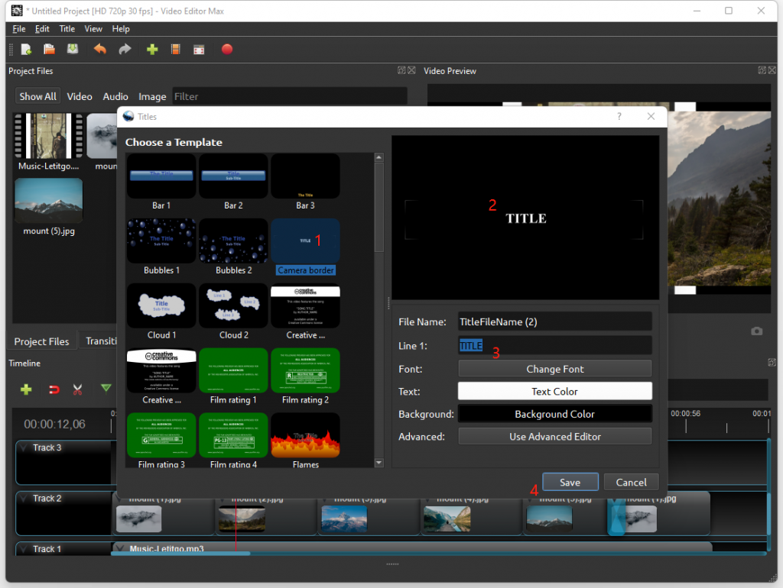Open the Help menu
Viewport: 783px width, 588px height.
[121, 29]
